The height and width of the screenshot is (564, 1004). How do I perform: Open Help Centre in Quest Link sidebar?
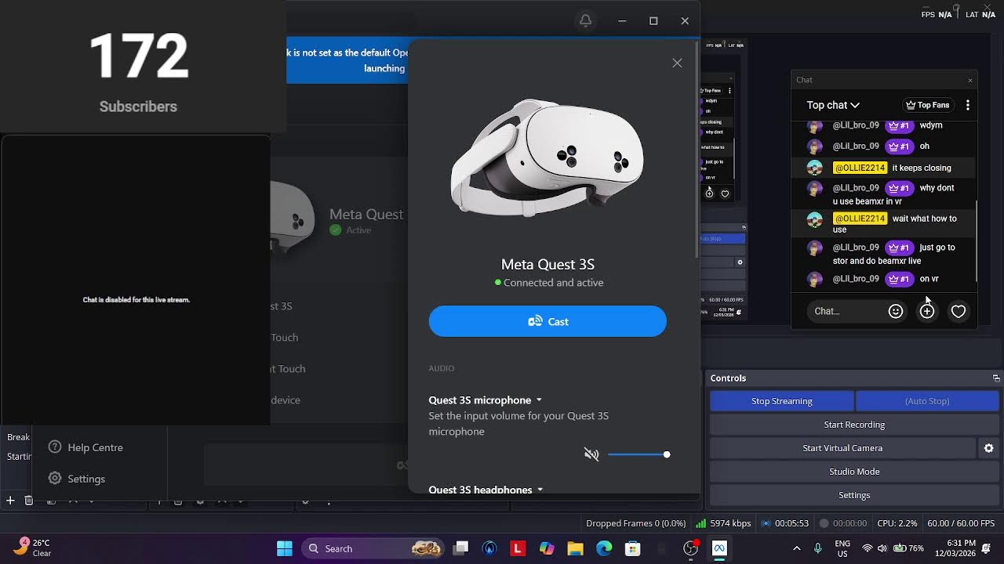(85, 447)
